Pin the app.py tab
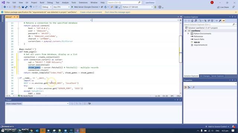The height and width of the screenshot is (133, 238). click(x=15, y=17)
